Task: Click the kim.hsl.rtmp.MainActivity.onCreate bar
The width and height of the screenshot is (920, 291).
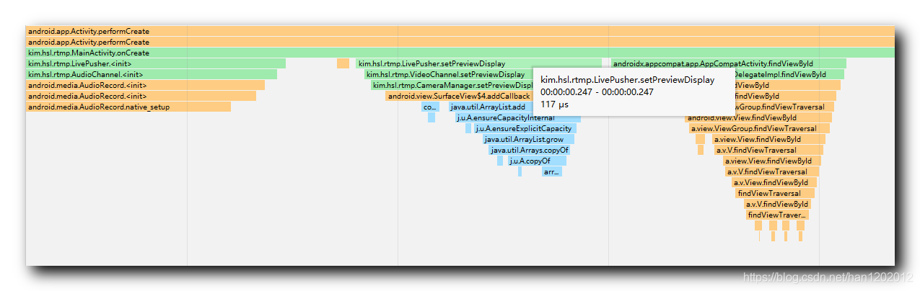Action: [460, 53]
